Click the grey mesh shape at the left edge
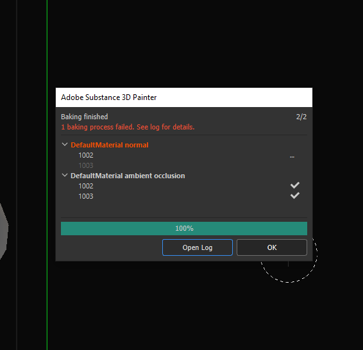The width and height of the screenshot is (363, 350). [4, 231]
